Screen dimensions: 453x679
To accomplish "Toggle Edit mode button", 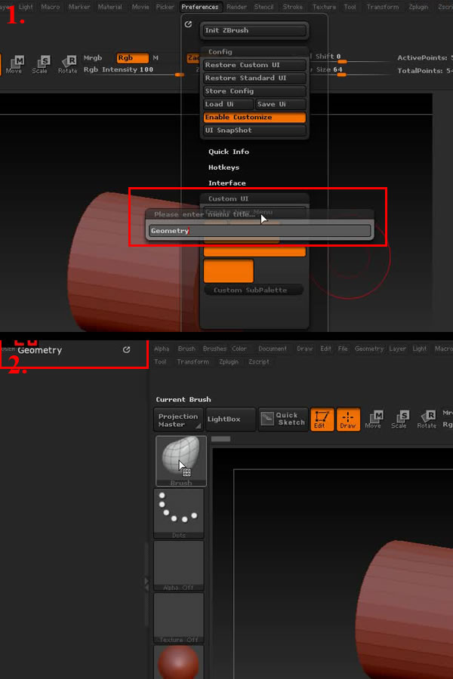I will tap(322, 419).
